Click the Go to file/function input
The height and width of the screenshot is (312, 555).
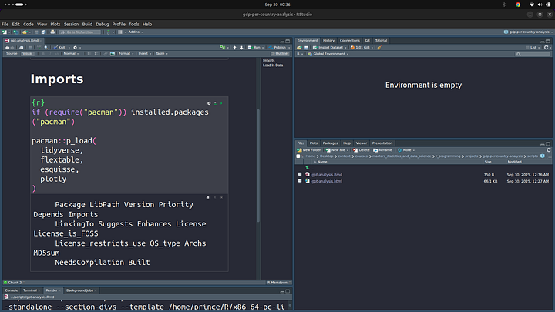pos(80,32)
